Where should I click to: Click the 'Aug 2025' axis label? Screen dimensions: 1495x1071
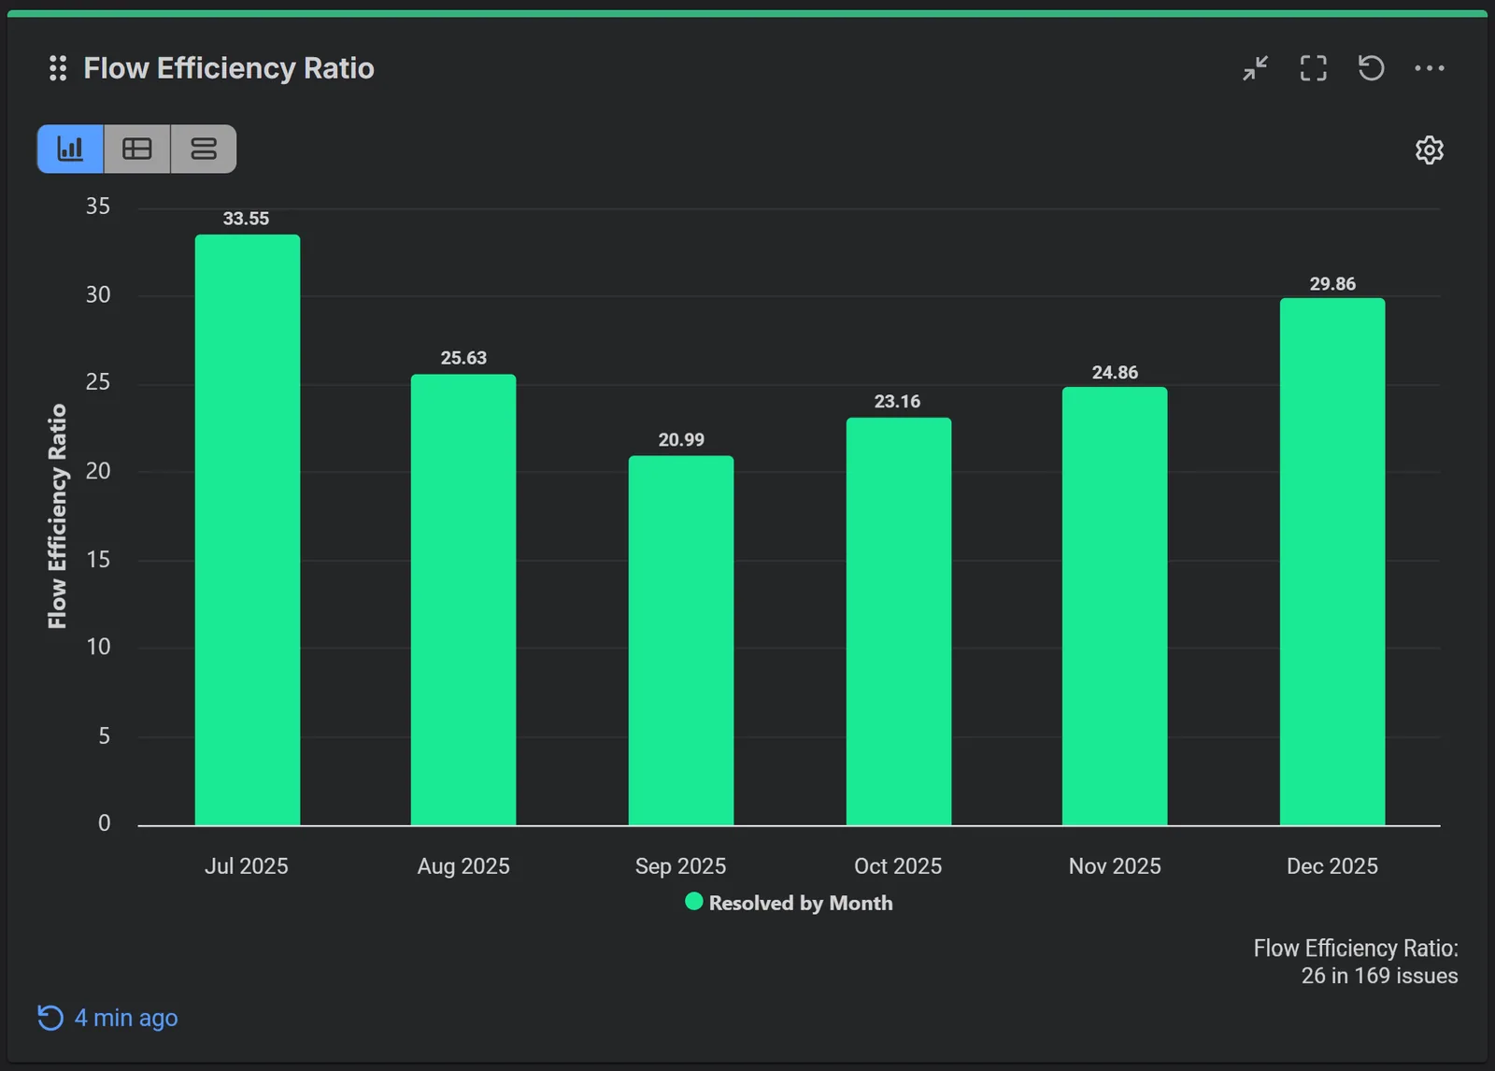463,866
